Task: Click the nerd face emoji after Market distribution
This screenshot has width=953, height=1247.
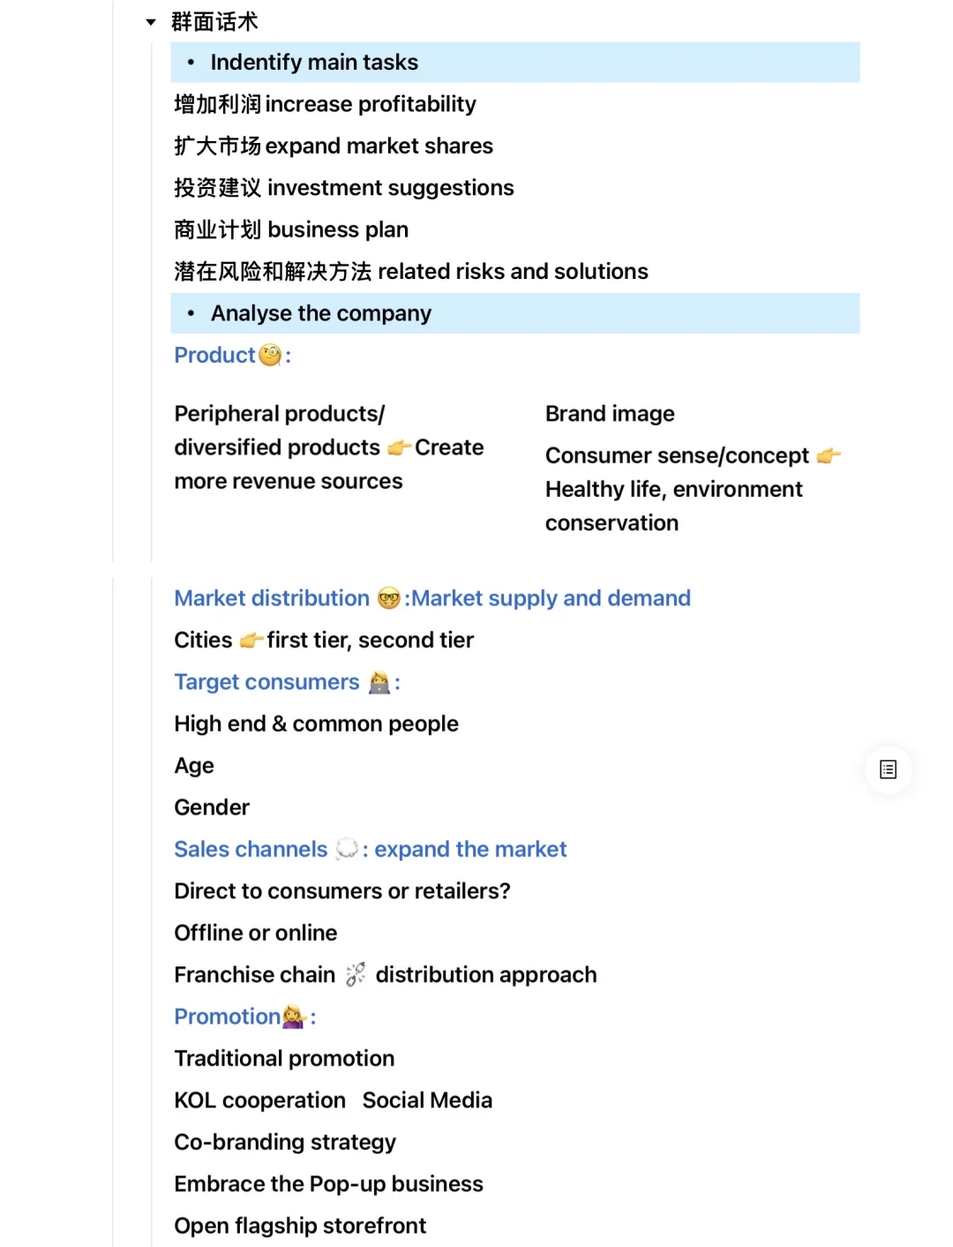Action: [388, 598]
